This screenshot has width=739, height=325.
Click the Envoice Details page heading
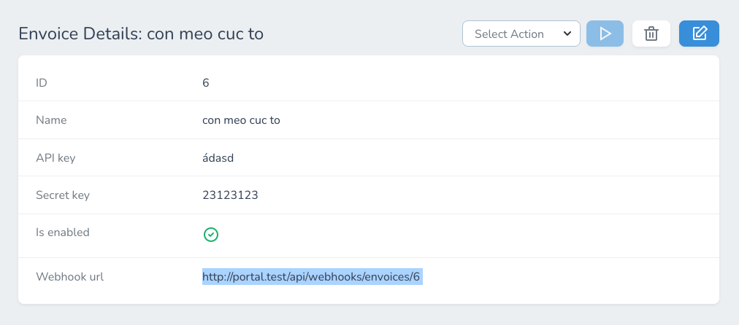[x=141, y=34]
